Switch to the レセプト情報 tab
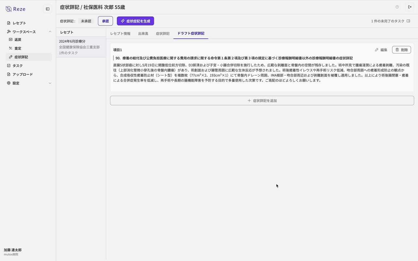The width and height of the screenshot is (418, 261). click(120, 34)
